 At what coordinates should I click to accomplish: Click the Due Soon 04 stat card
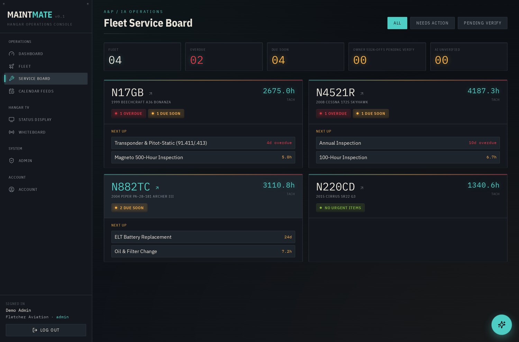pos(306,57)
